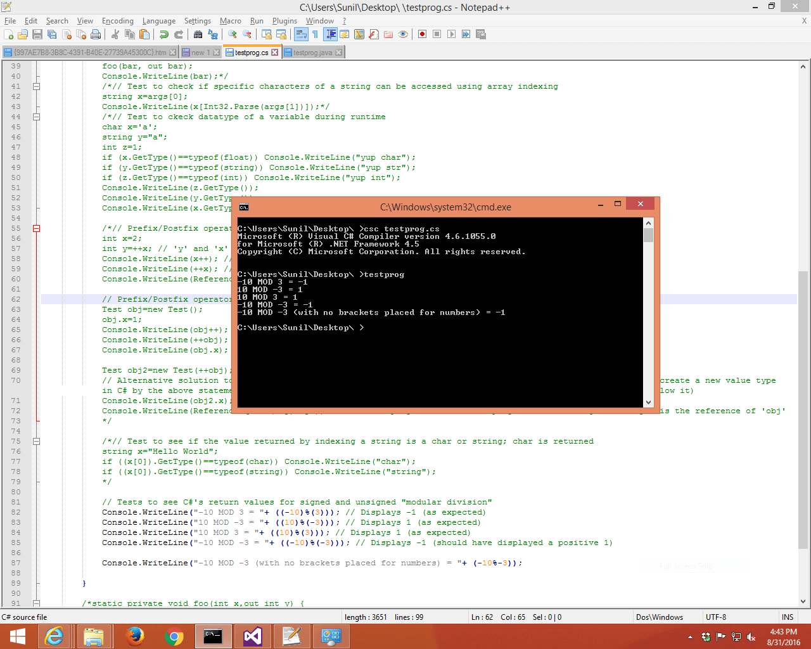Toggle Show All Characters pilcrow icon
The image size is (811, 649).
click(x=316, y=34)
